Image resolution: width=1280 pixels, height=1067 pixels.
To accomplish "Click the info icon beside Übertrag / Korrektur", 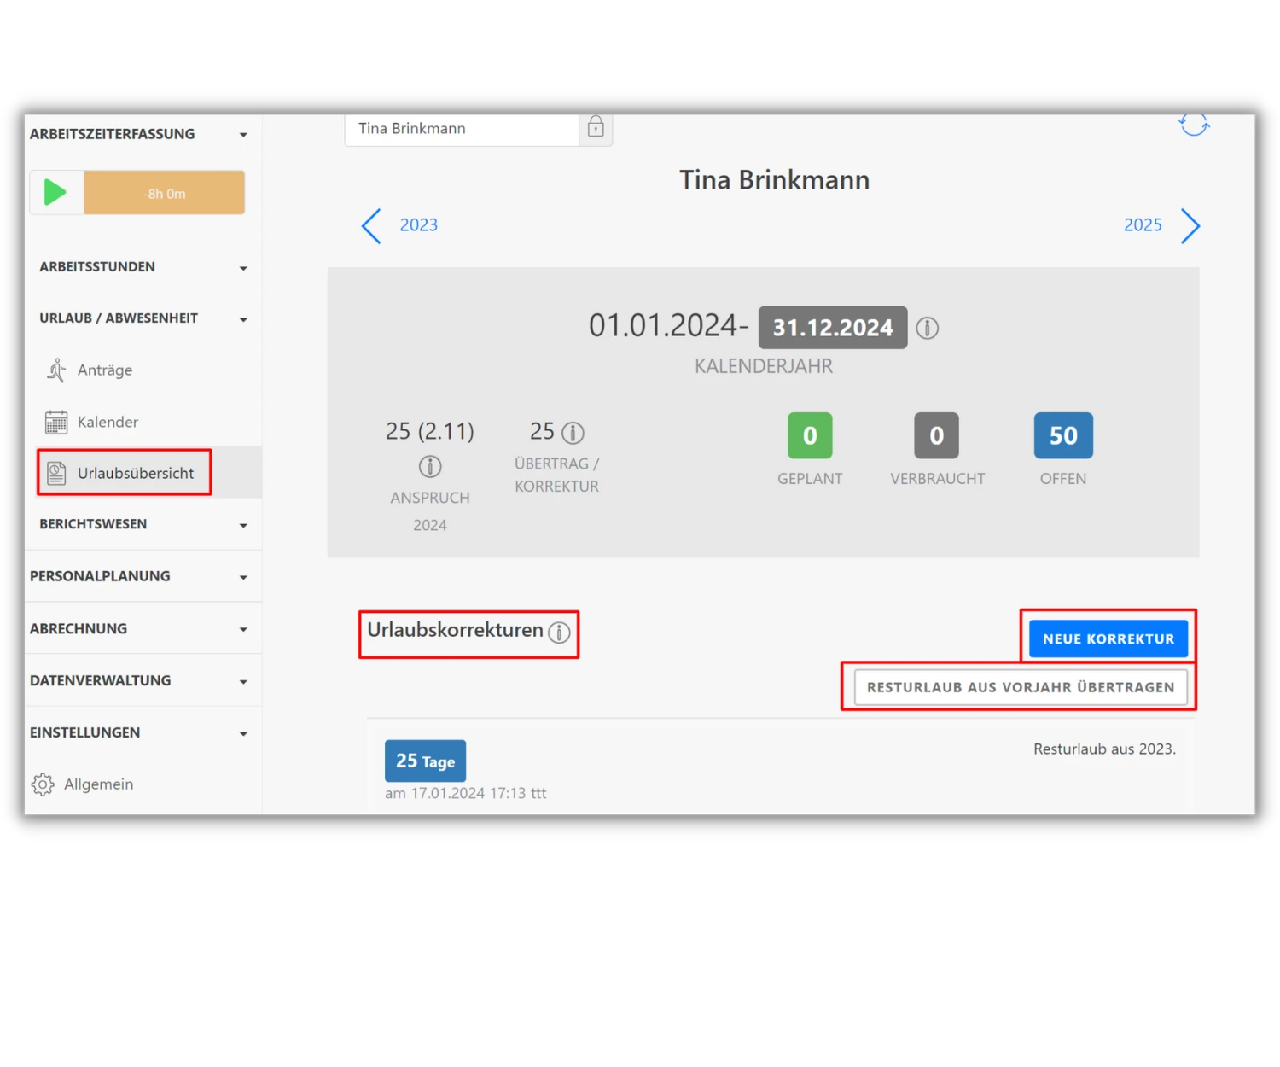I will tap(573, 432).
